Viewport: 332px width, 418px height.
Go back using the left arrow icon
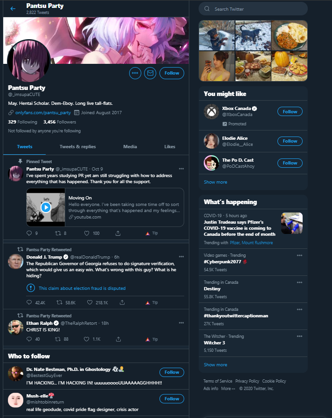13,9
